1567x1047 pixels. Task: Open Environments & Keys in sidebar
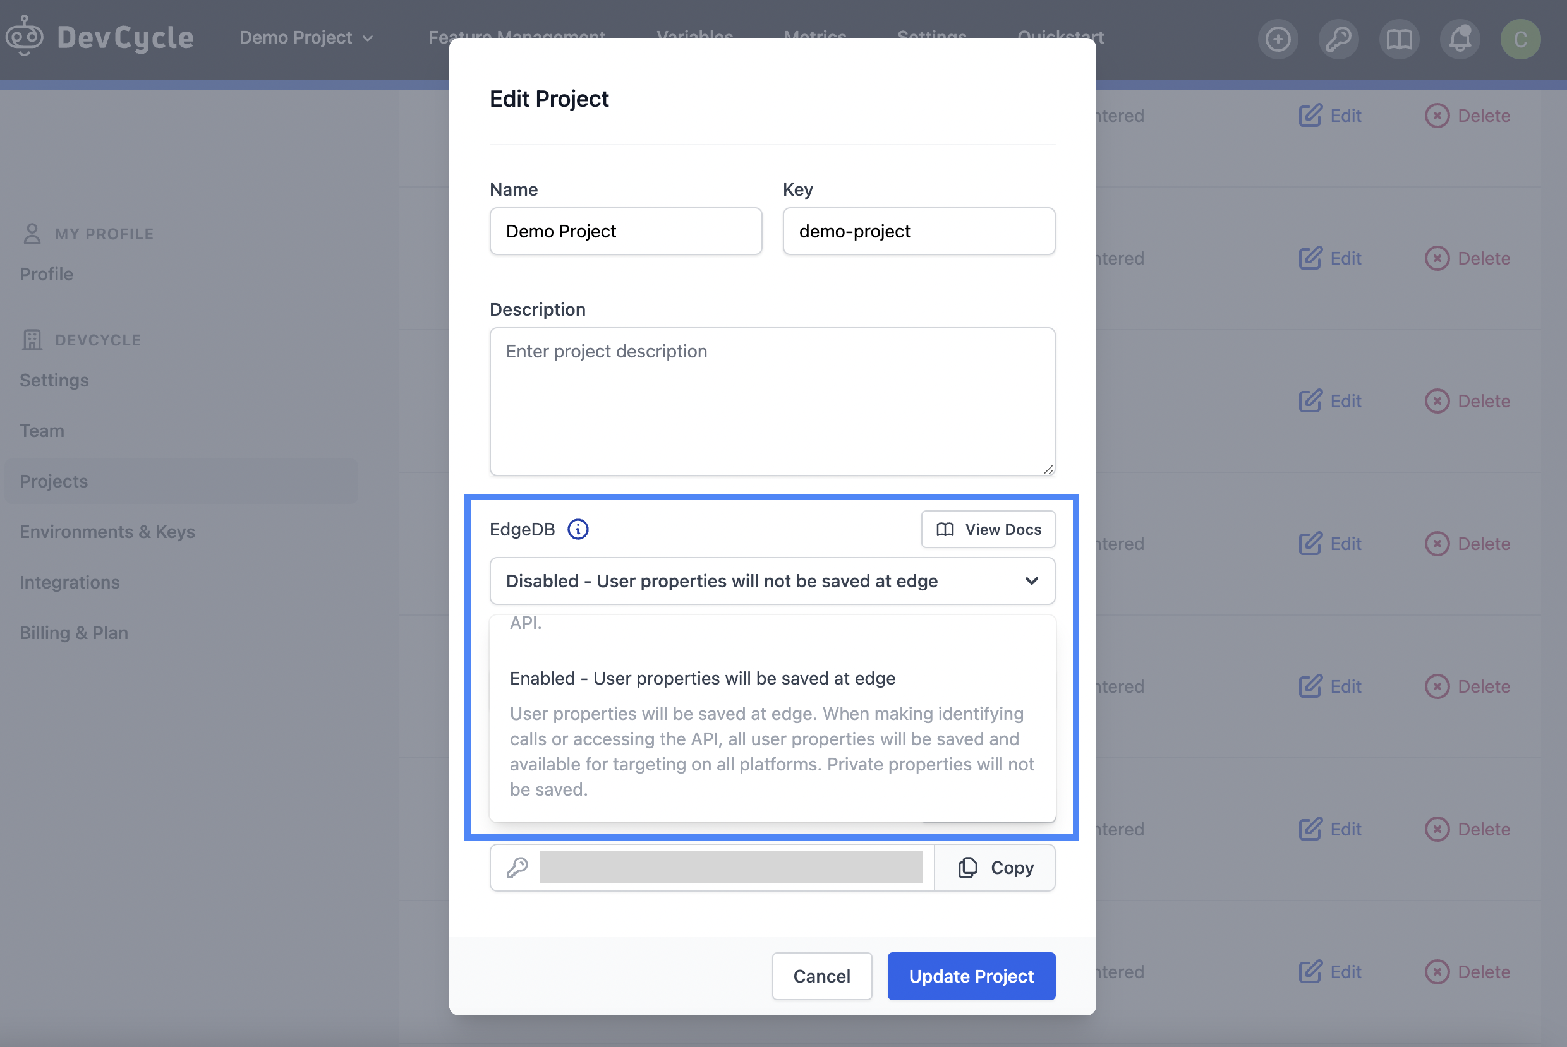click(x=107, y=532)
